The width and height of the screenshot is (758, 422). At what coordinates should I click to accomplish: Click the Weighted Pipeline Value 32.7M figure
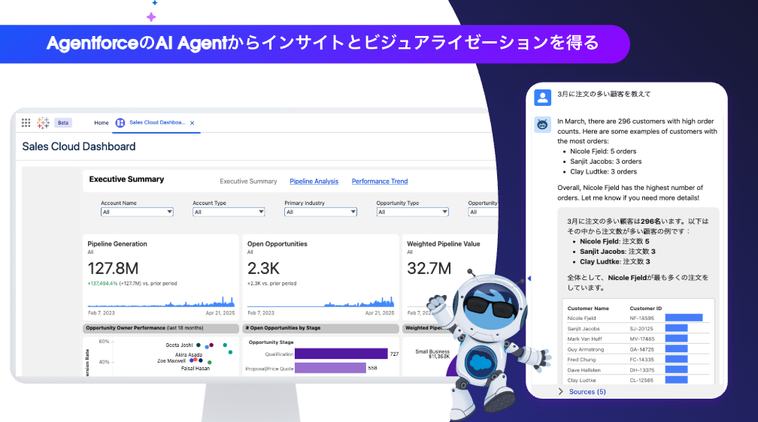pos(429,269)
